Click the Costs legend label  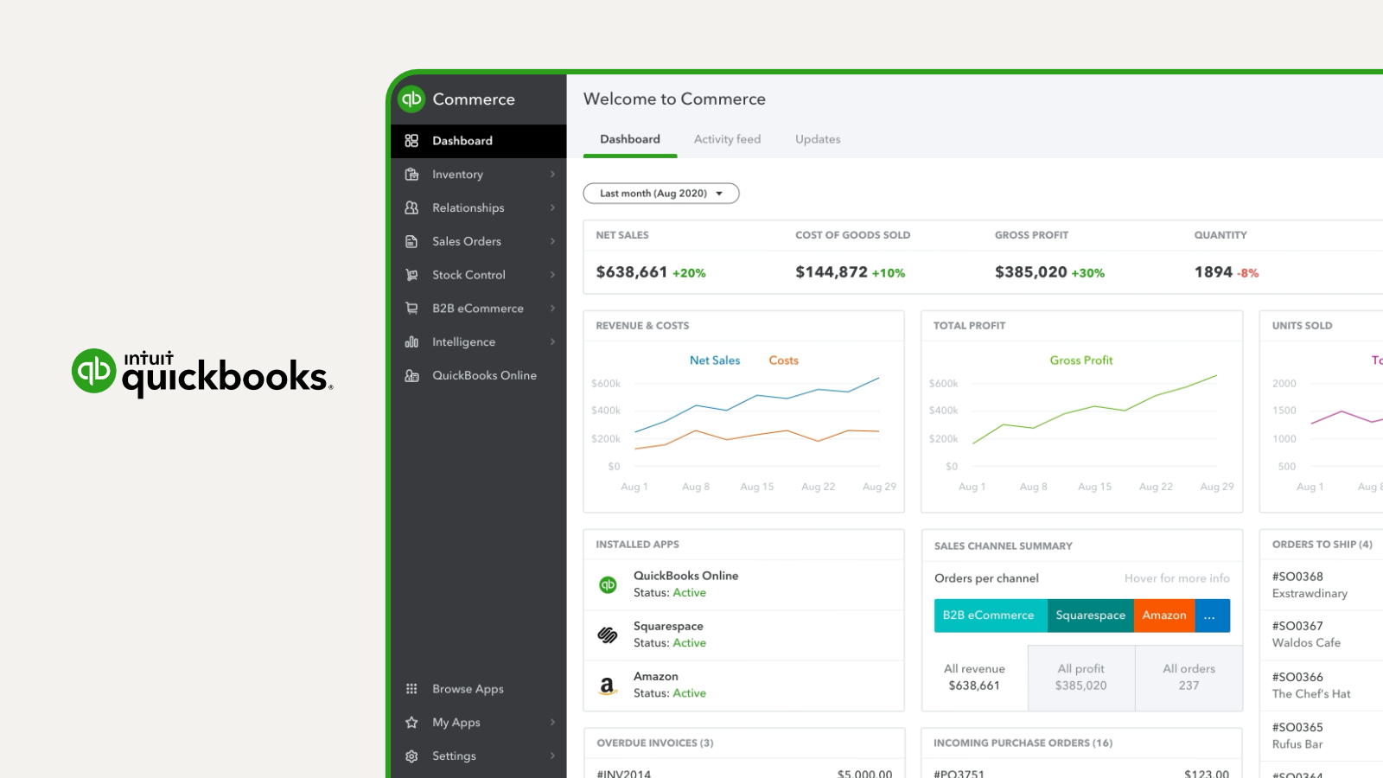(784, 360)
